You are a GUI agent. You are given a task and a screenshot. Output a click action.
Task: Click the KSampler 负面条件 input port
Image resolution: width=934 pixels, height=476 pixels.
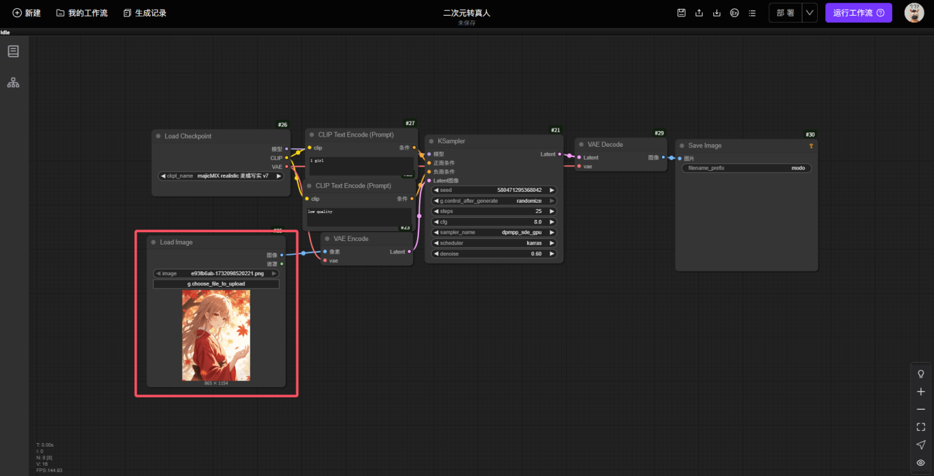click(x=429, y=171)
